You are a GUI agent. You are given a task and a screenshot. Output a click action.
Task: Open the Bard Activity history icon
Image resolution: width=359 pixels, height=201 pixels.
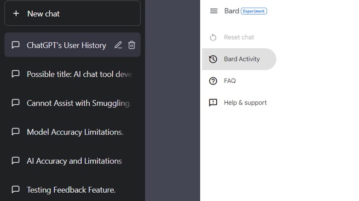(213, 59)
